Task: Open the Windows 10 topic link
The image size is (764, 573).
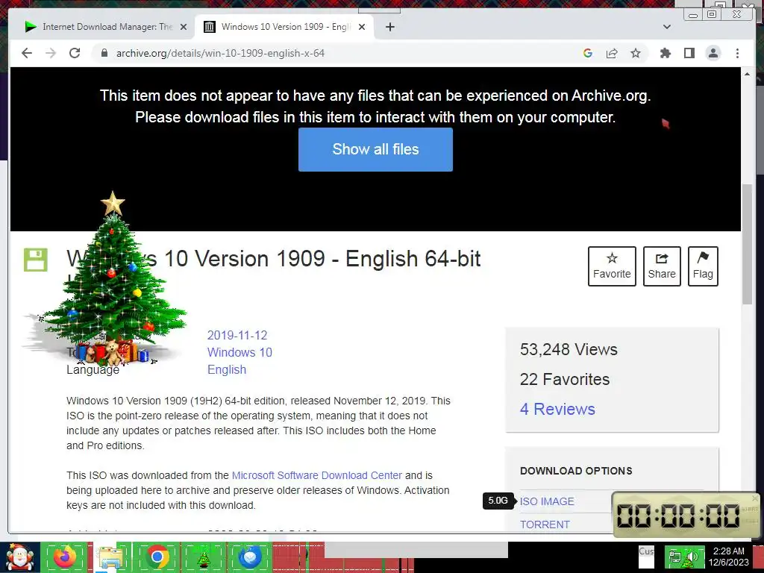Action: tap(239, 352)
